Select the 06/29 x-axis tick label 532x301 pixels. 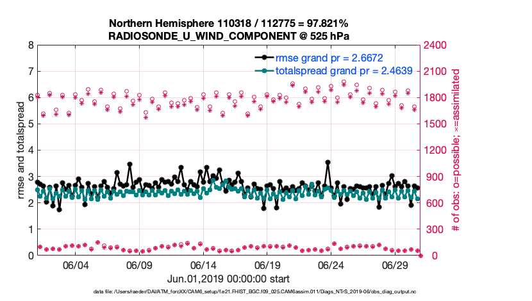click(x=395, y=266)
